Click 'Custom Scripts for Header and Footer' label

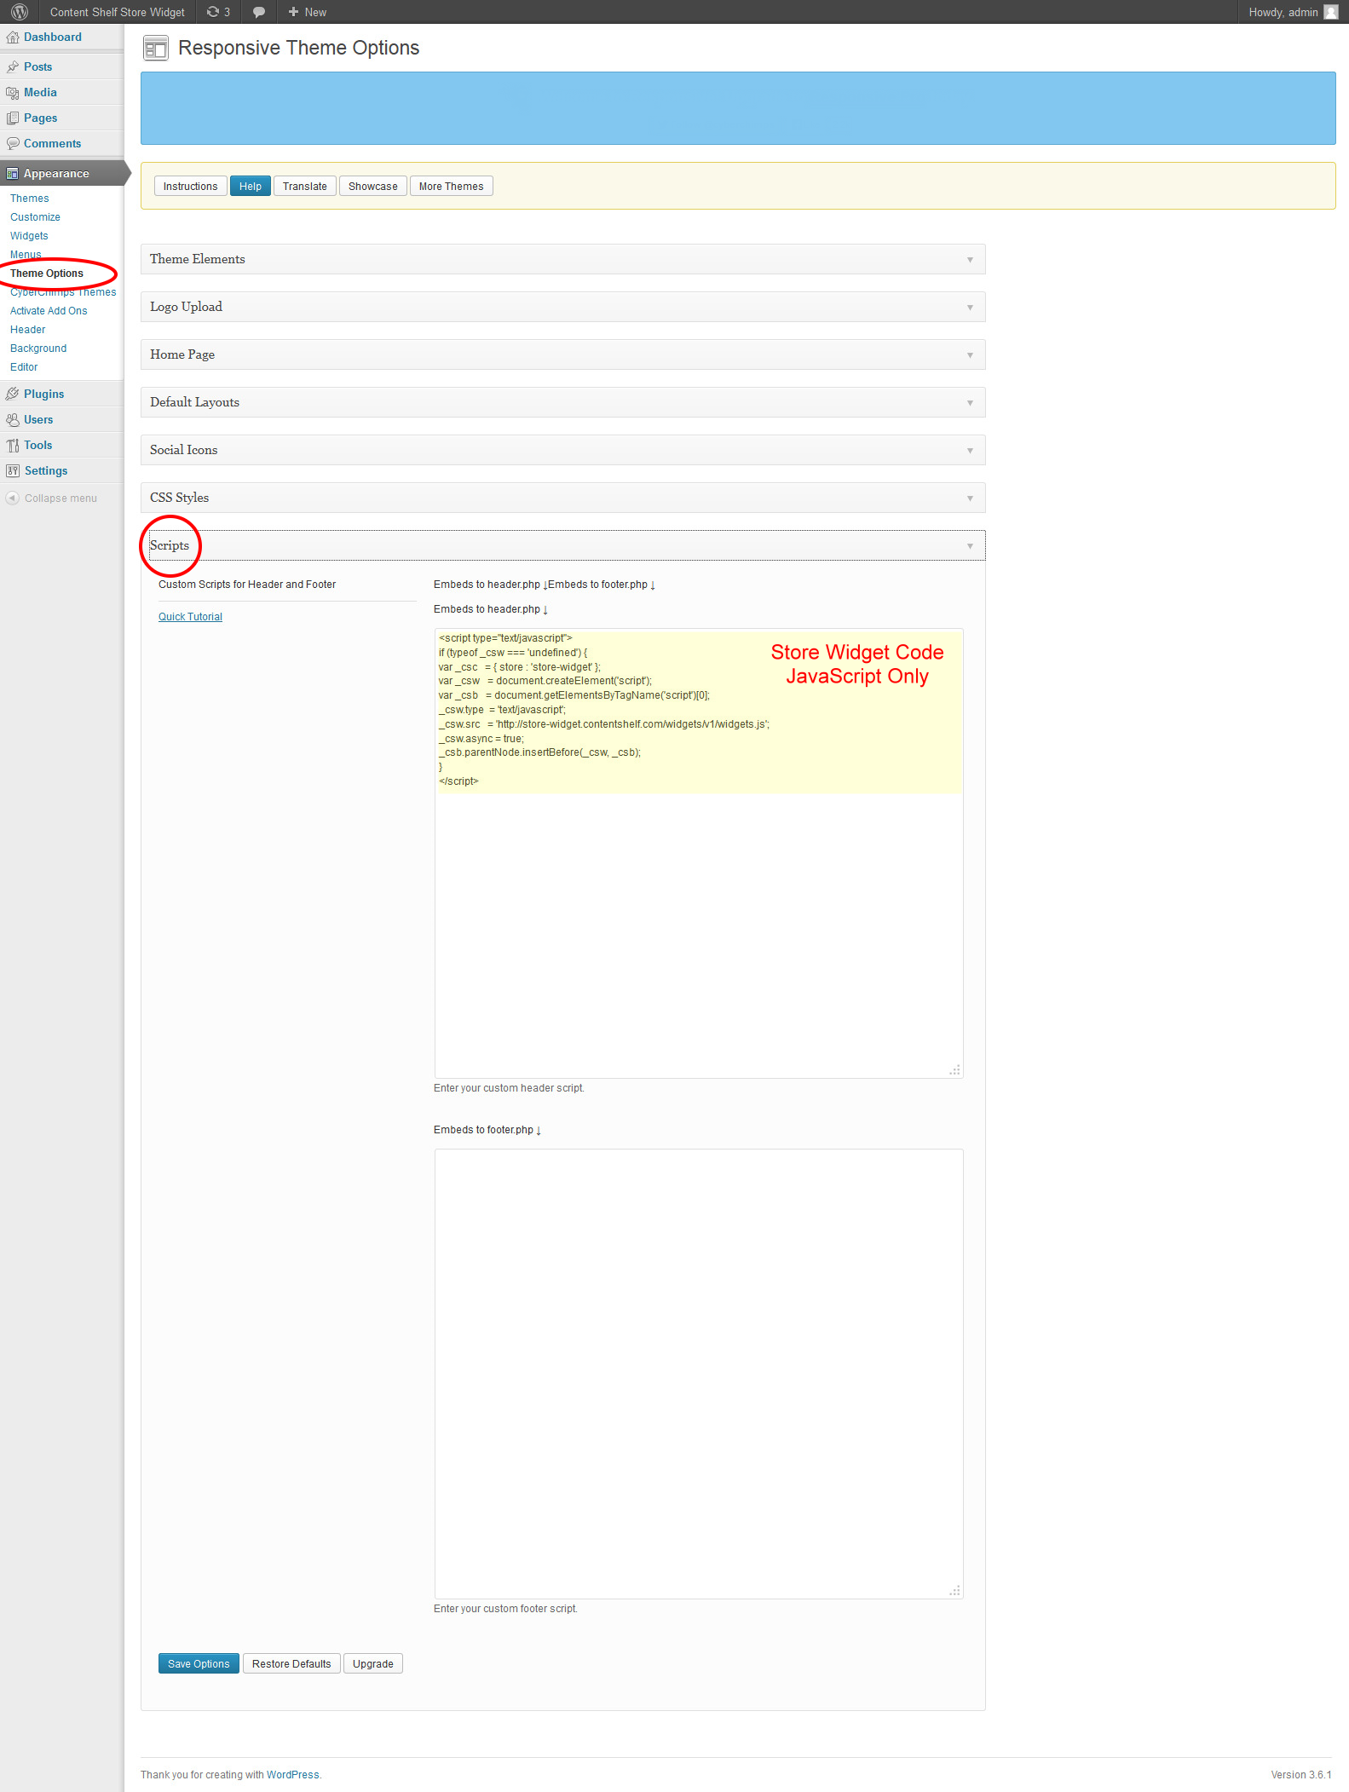point(247,585)
